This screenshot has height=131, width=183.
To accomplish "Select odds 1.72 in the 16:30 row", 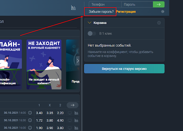I will 39,121.
